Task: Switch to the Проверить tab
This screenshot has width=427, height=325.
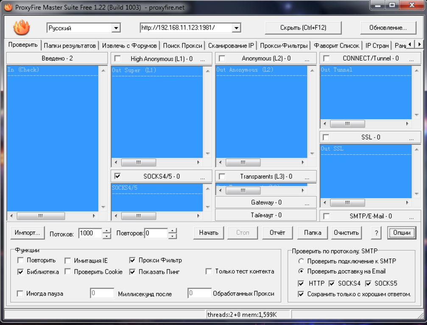Action: click(23, 45)
